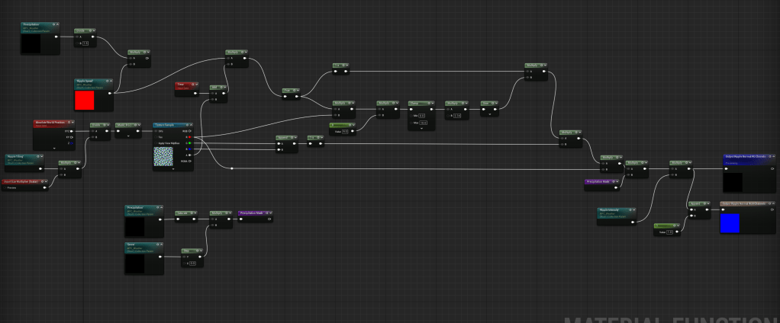Click the Texture Sample blue B output pin
Viewport: 780px width, 323px height.
tap(191, 149)
